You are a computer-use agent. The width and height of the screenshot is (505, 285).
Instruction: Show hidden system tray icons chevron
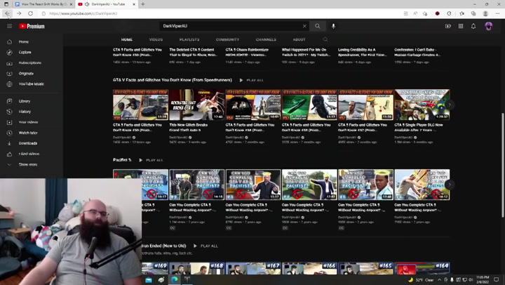(x=439, y=280)
